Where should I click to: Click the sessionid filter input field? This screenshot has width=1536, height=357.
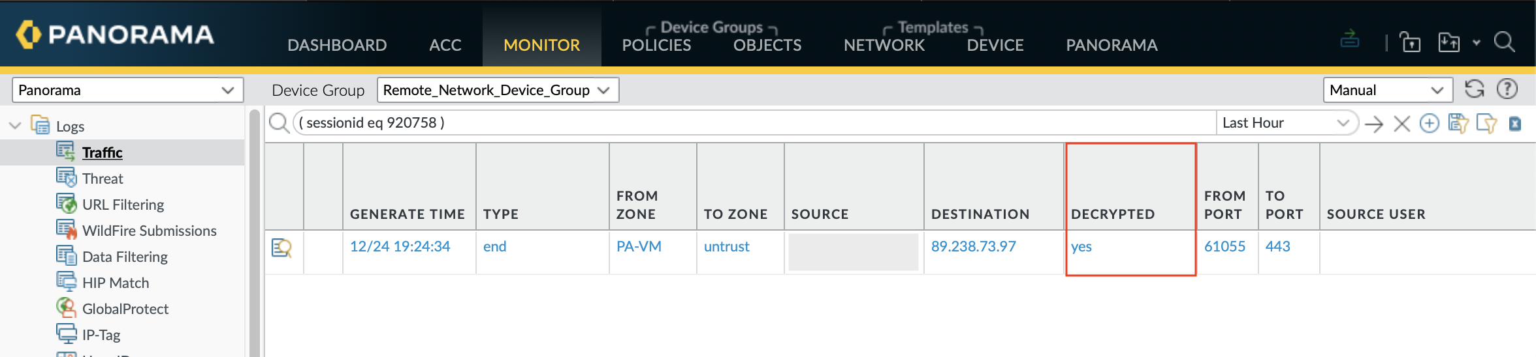pos(751,123)
